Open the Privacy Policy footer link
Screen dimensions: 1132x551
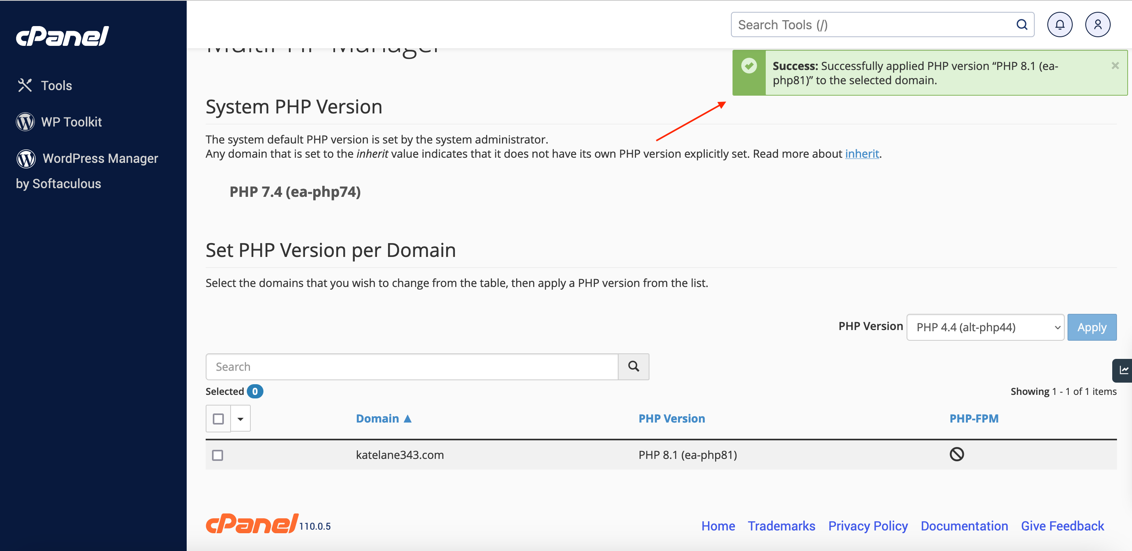(x=867, y=526)
